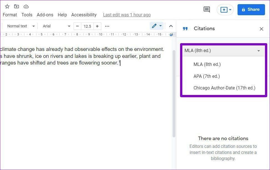Click the dropdown arrow beside the present icon

230,10
